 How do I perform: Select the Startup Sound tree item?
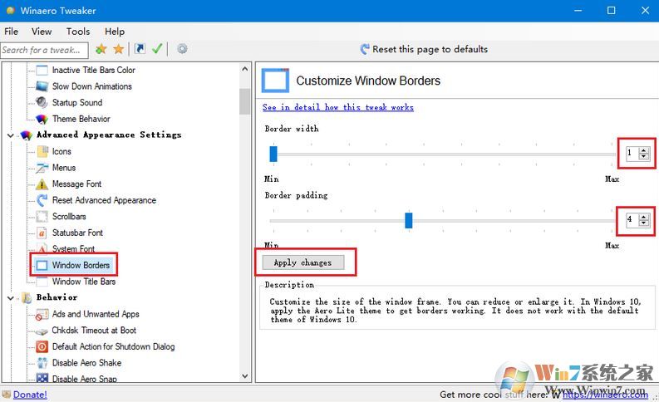(x=76, y=103)
